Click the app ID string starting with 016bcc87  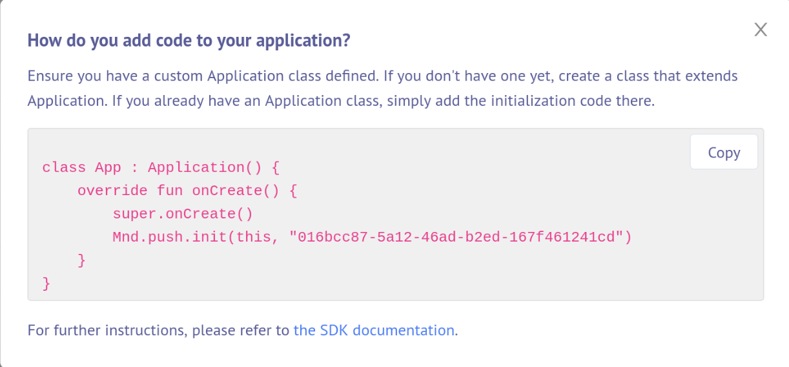coord(458,237)
